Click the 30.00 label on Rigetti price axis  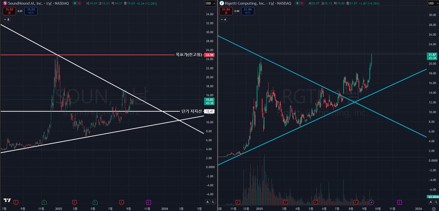(432, 15)
